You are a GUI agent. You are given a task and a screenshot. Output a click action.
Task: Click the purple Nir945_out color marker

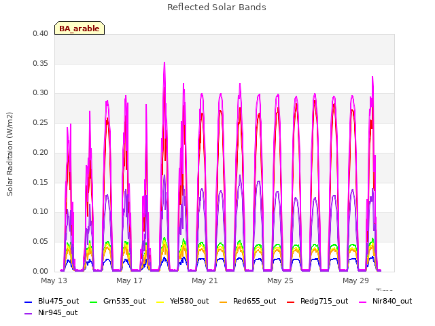point(29,314)
